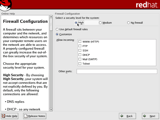Enable the WWW (HTTP) checkbox
This screenshot has width=160, height=120.
tap(80, 41)
